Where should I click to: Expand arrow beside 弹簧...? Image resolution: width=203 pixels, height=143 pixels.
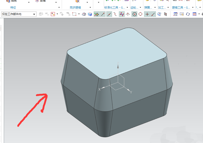point(155,8)
